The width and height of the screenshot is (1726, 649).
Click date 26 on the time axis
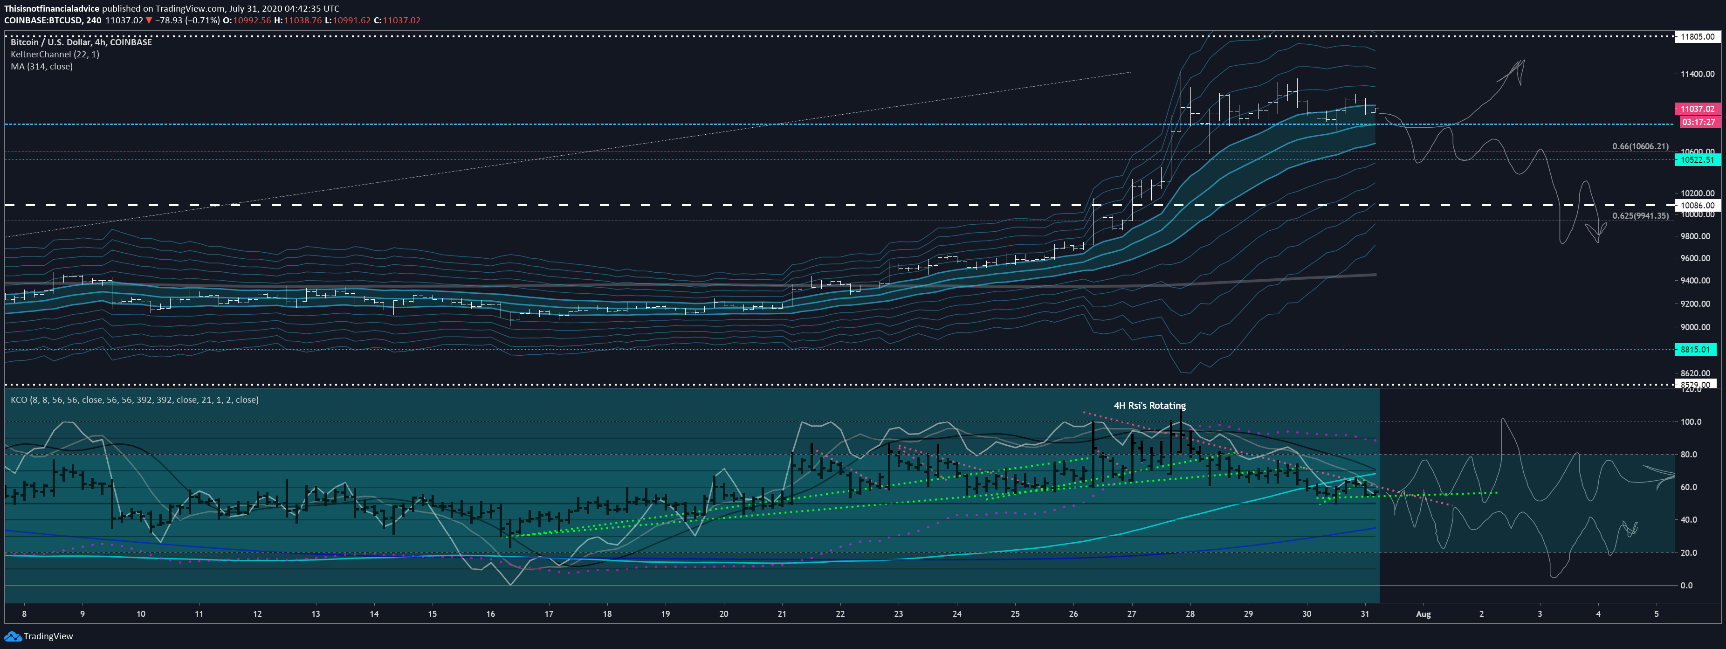point(1073,614)
